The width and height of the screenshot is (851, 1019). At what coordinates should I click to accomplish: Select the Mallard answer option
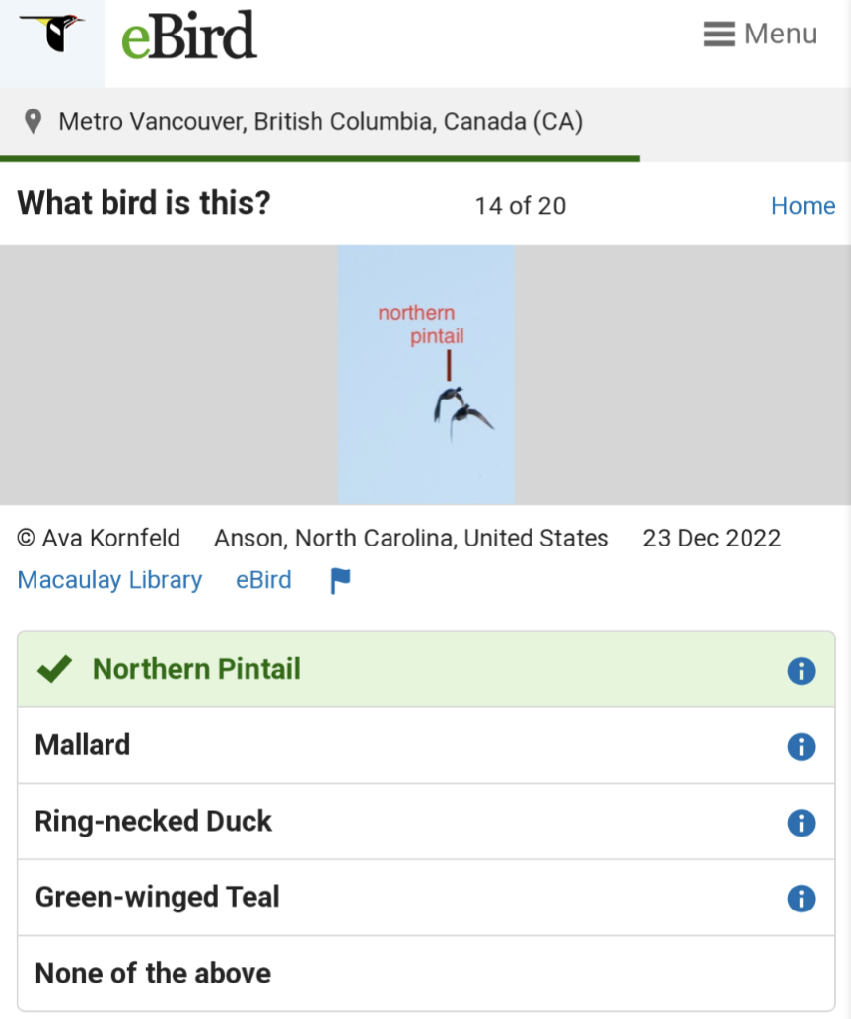coord(426,746)
